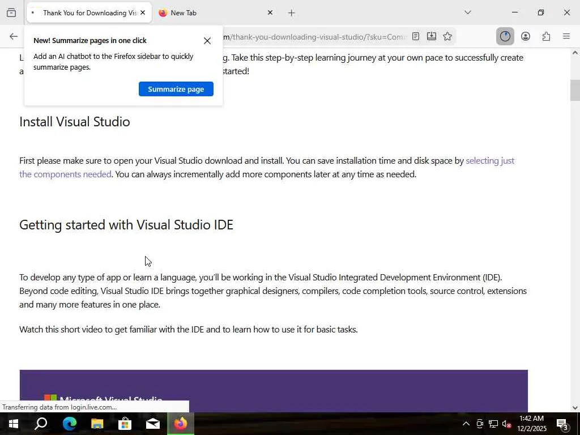Open the muted volume tray icon
The width and height of the screenshot is (580, 435).
click(x=507, y=424)
